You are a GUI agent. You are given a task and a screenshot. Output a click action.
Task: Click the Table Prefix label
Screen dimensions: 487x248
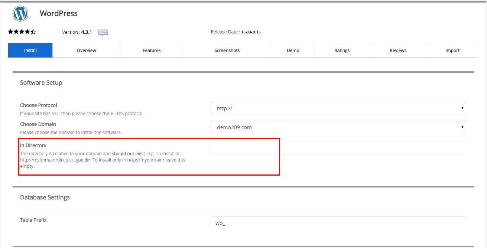pos(33,220)
